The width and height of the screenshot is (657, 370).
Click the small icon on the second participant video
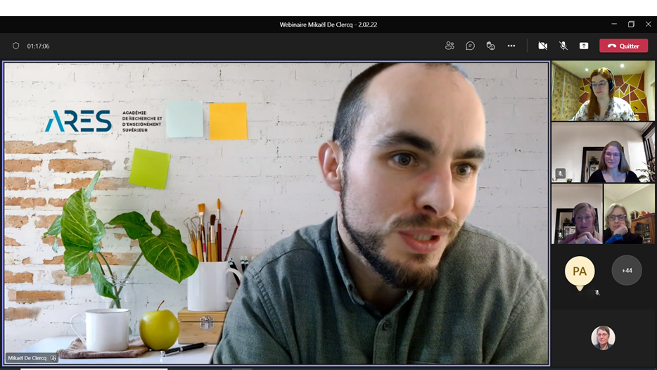pos(560,173)
